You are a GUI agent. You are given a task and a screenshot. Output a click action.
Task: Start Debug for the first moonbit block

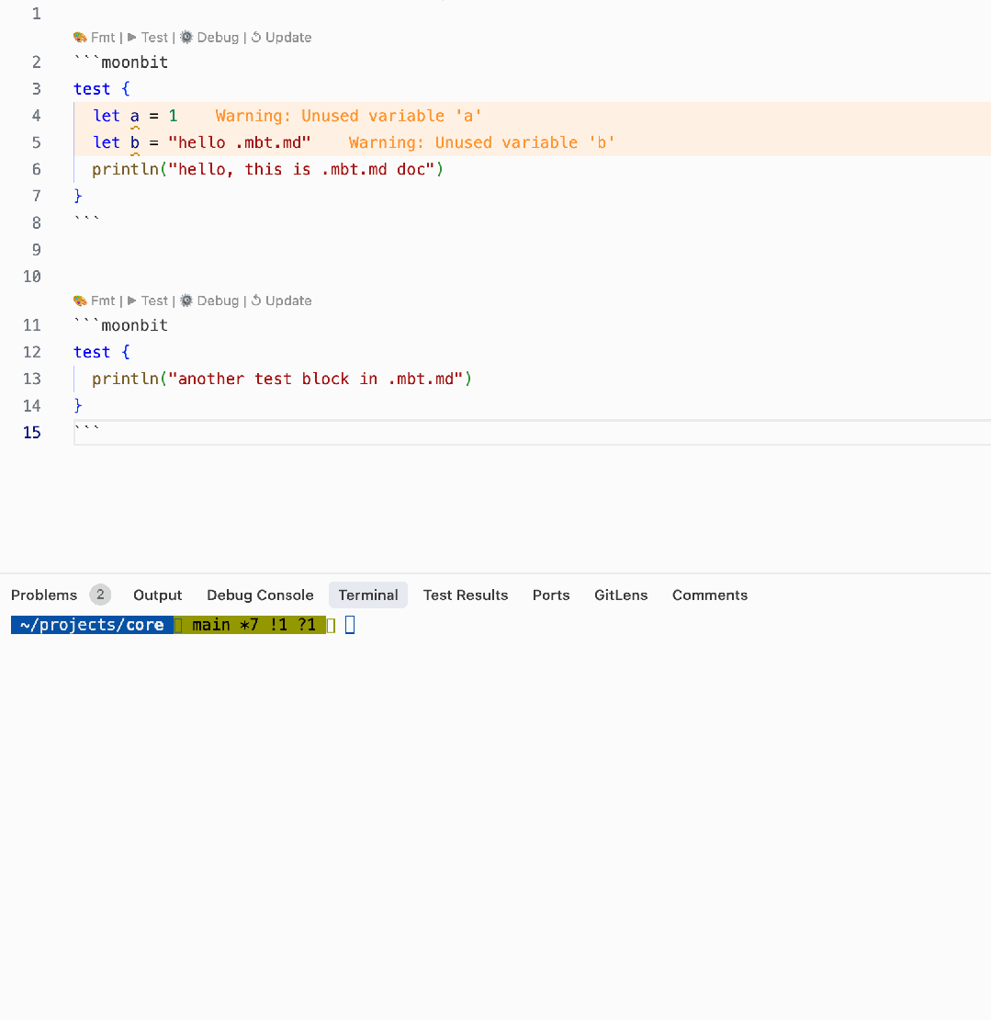click(209, 38)
